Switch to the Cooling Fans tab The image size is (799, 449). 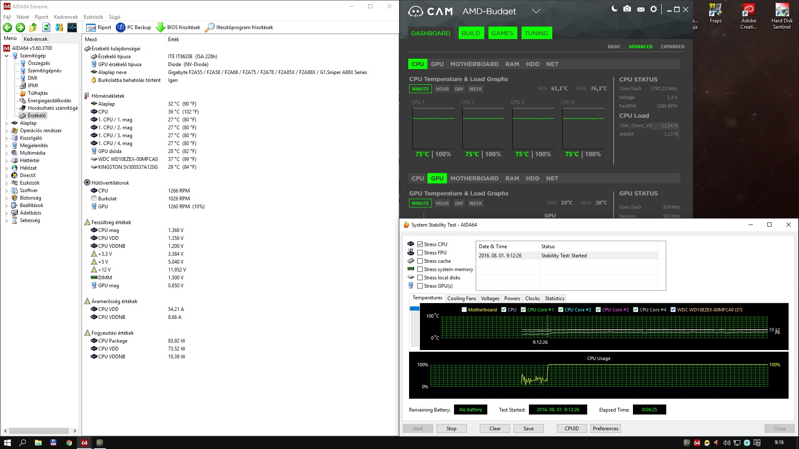coord(462,299)
